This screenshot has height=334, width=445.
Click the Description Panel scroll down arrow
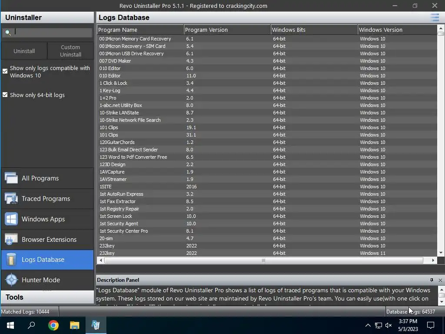(442, 302)
